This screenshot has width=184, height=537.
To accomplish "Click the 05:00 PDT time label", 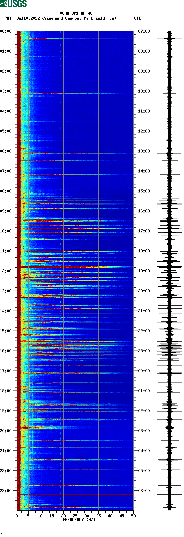I will [6, 131].
